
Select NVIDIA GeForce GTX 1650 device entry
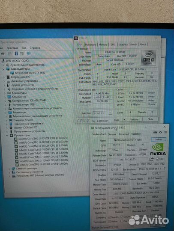30,73
